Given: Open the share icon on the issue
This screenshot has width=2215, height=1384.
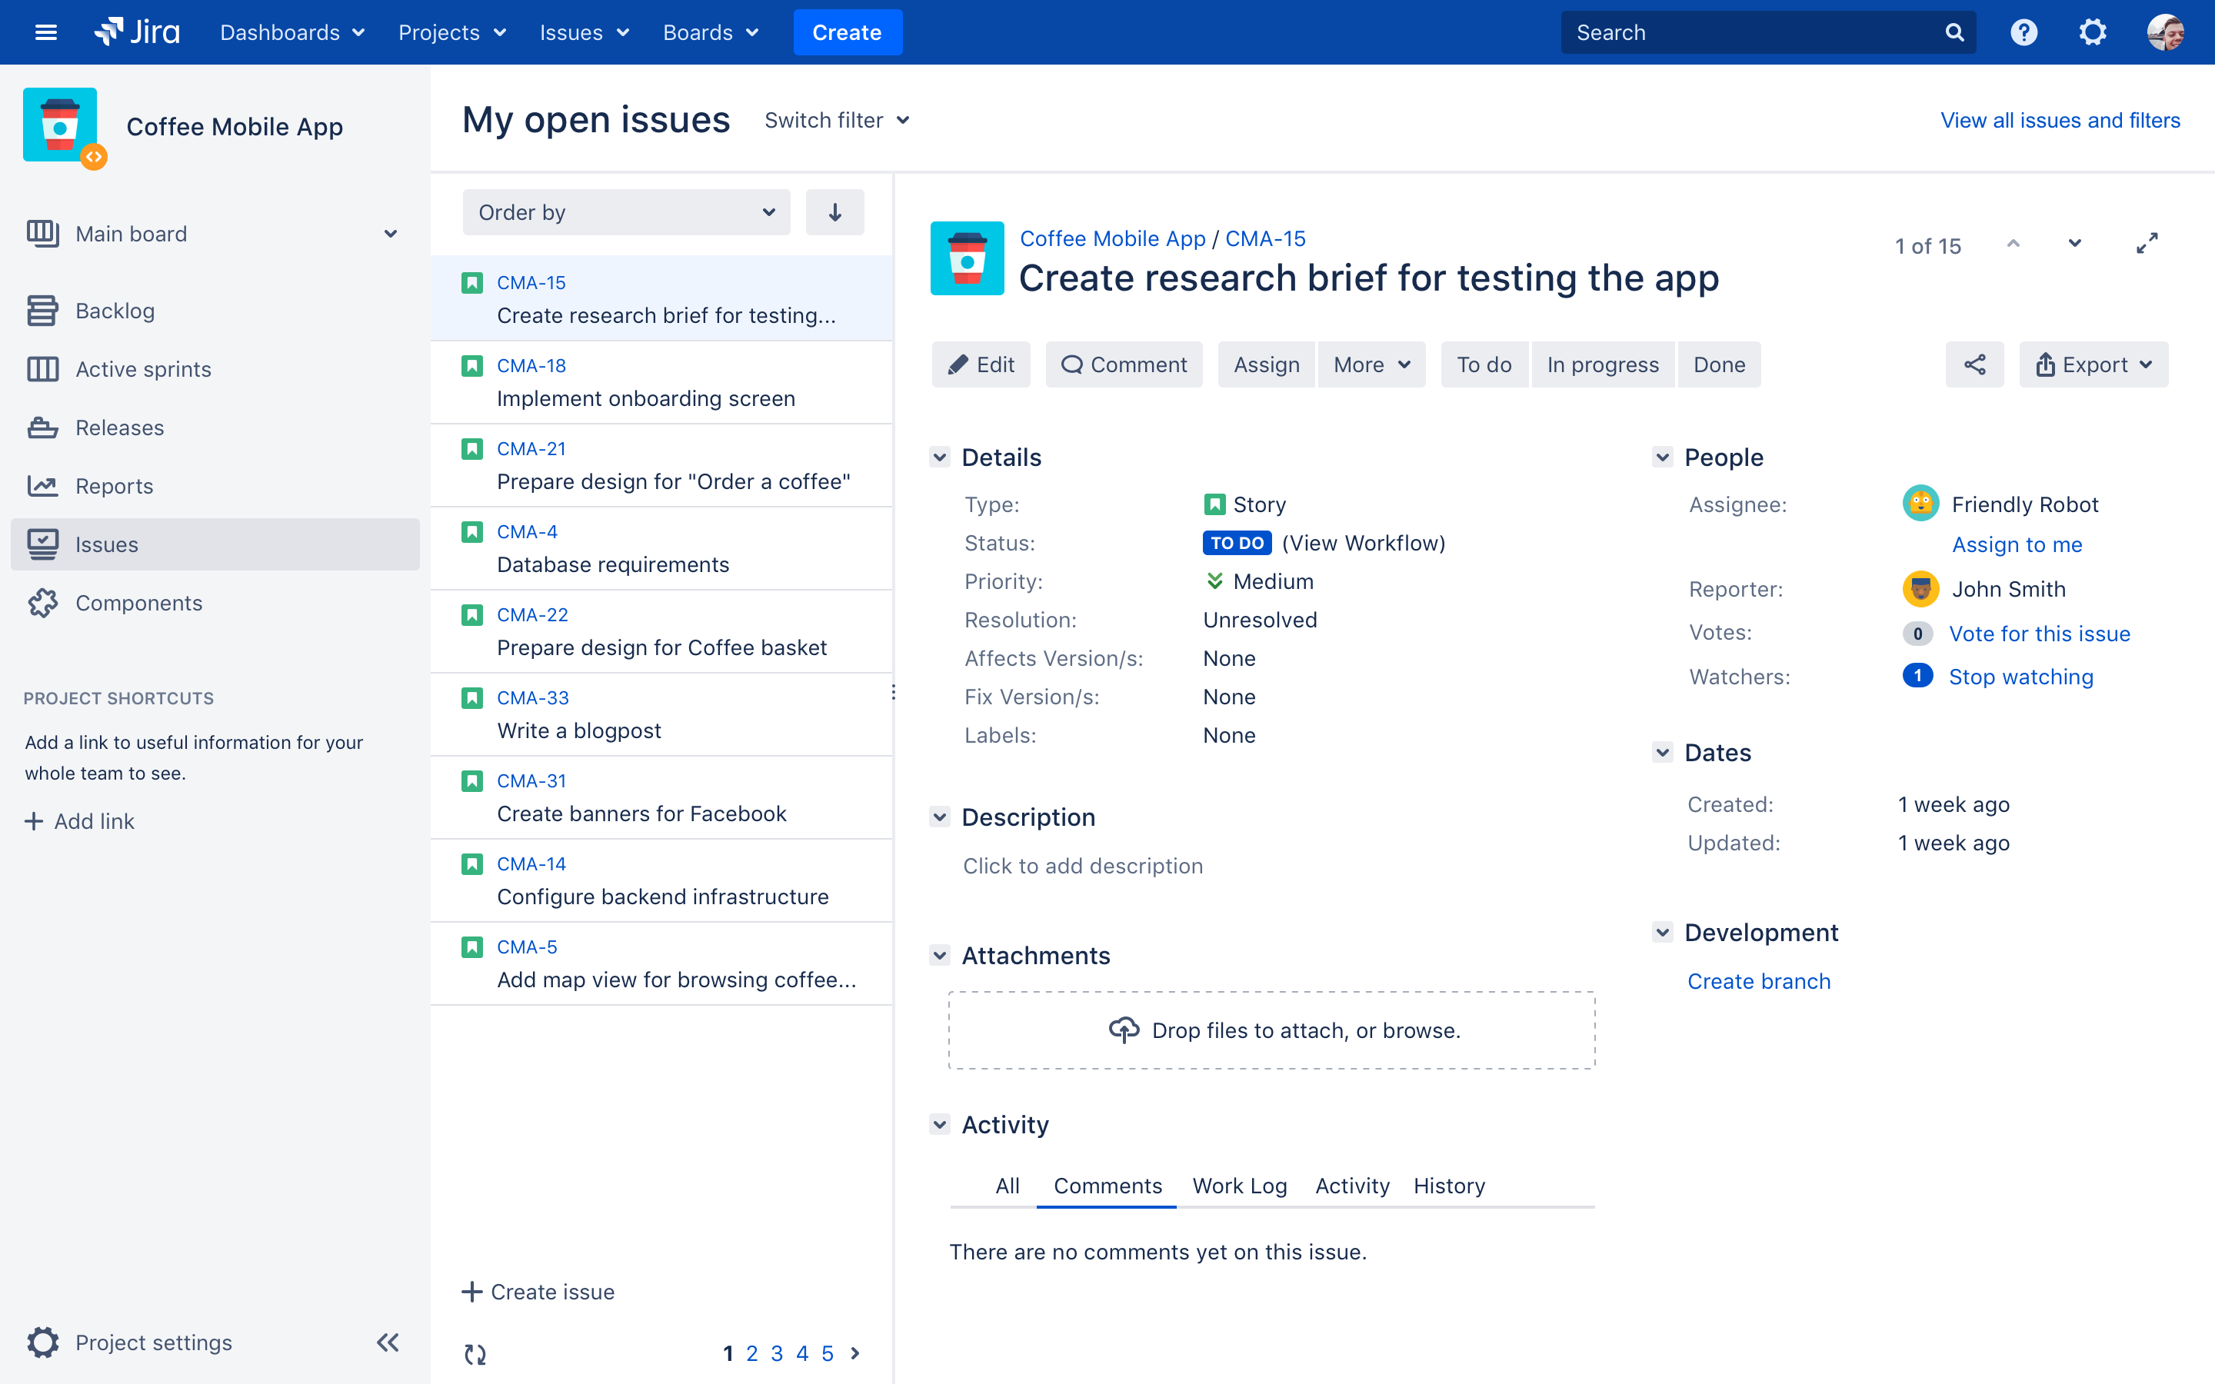Looking at the screenshot, I should click(1974, 364).
